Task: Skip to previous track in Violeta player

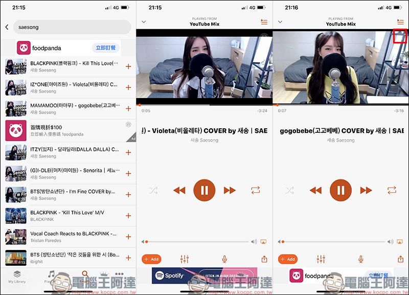Action: (x=179, y=190)
